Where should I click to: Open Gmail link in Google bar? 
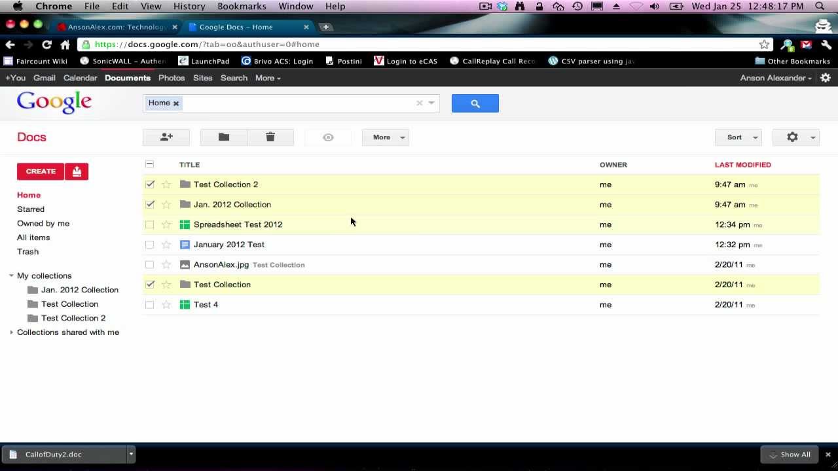pyautogui.click(x=45, y=78)
